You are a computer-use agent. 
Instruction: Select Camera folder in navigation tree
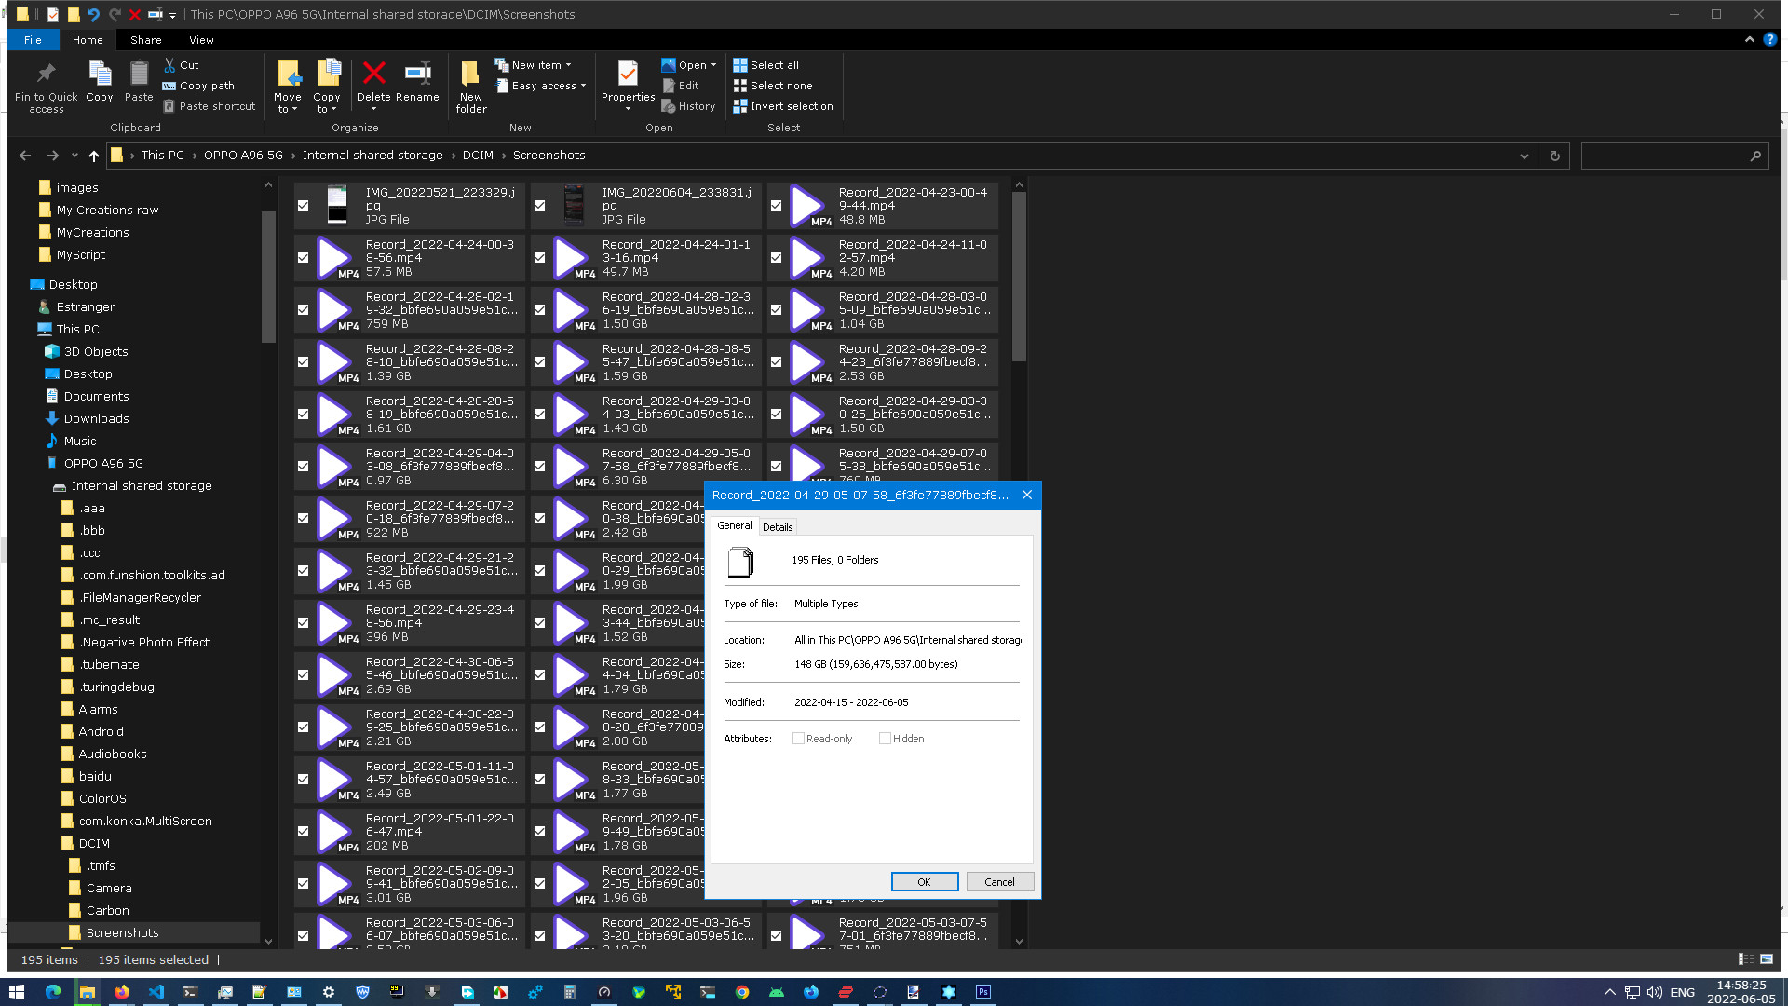tap(109, 889)
